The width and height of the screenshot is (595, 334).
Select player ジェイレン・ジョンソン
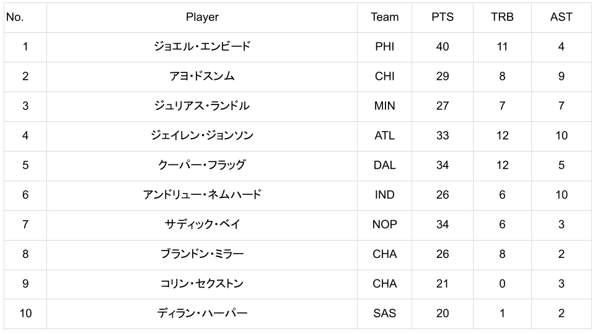point(202,135)
